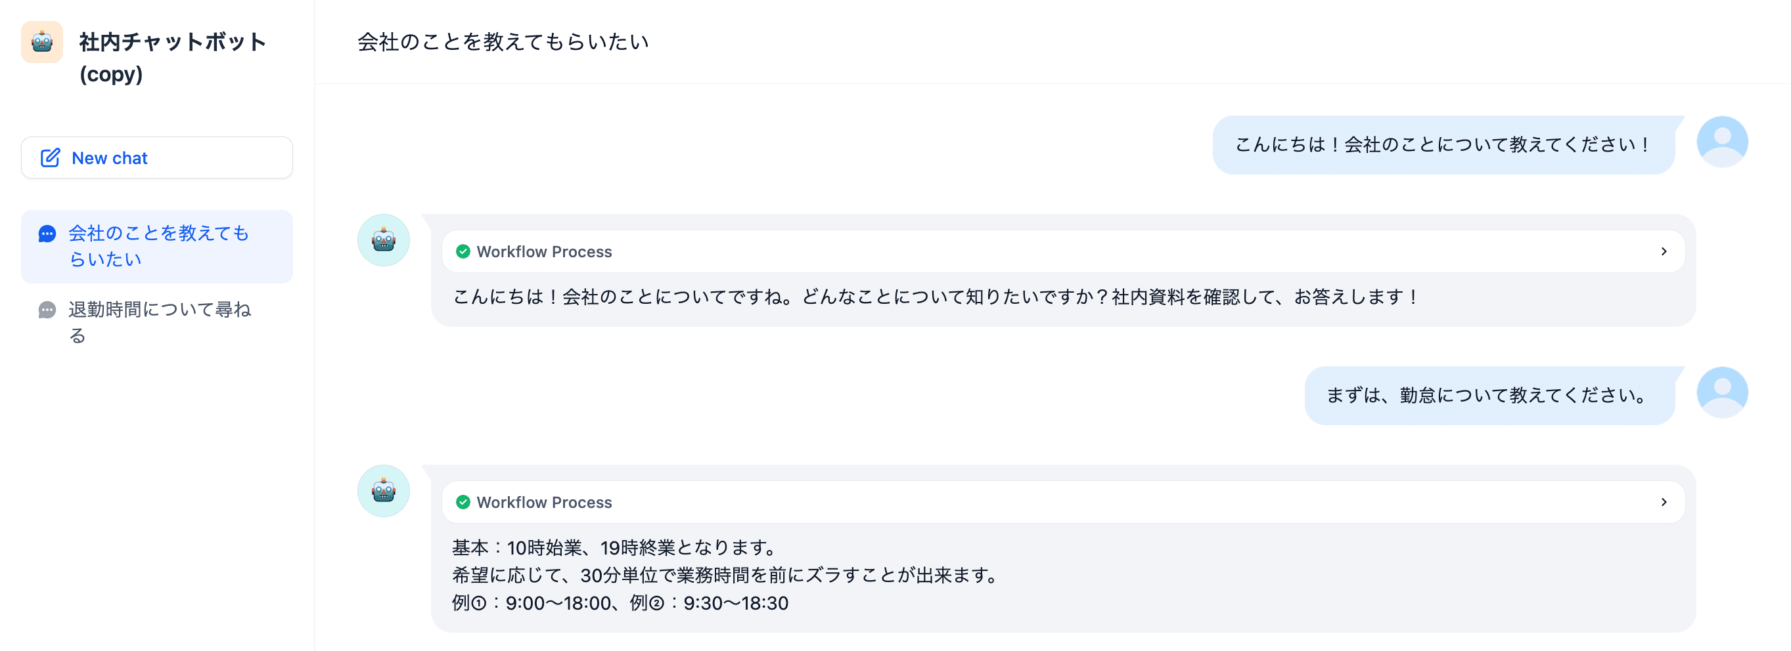This screenshot has height=651, width=1791.
Task: Expand the first Workflow Process chevron
Action: tap(1664, 251)
